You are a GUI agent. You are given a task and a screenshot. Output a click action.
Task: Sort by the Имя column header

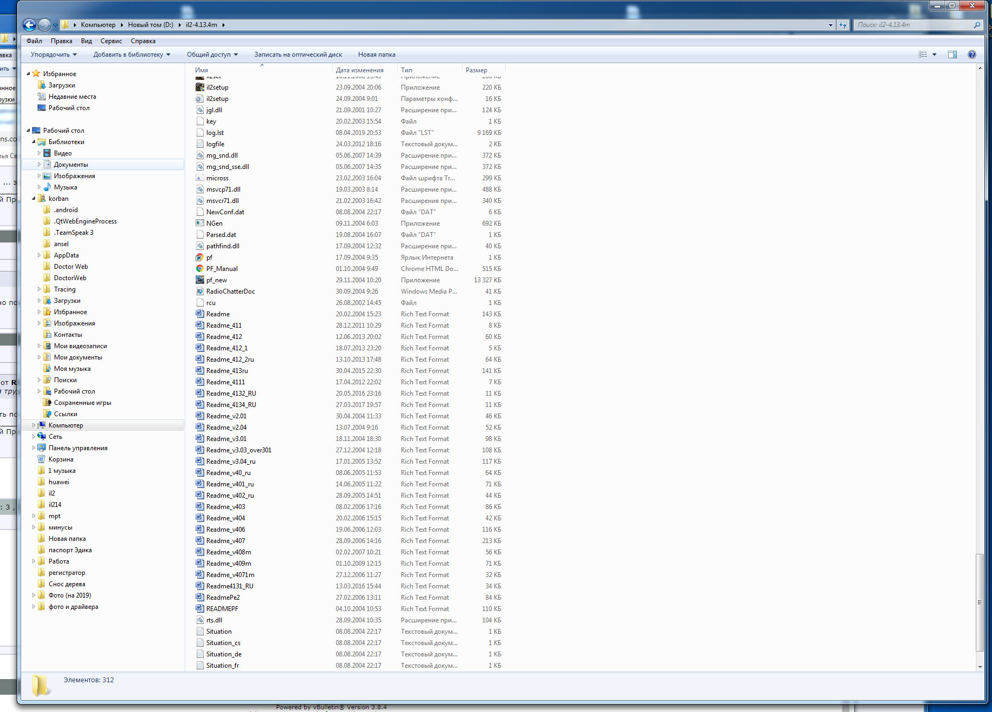tap(262, 70)
